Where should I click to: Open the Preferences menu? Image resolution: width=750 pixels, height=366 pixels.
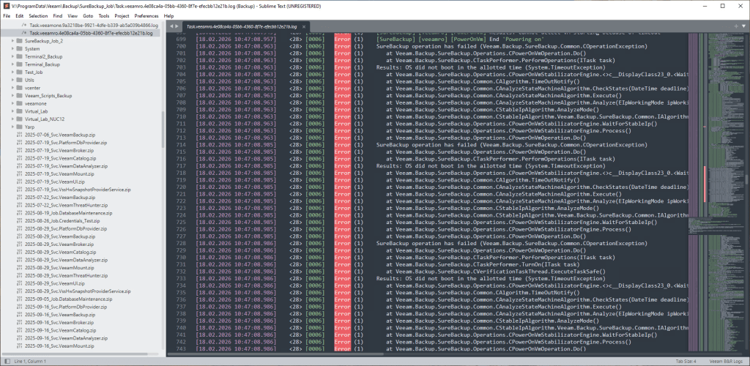[146, 15]
